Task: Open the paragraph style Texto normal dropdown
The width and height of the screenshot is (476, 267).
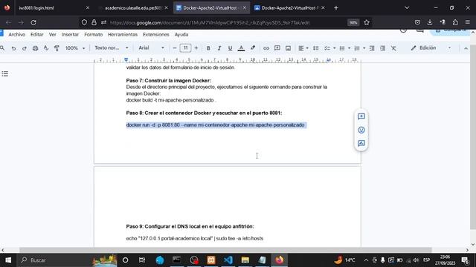Action: click(x=111, y=47)
